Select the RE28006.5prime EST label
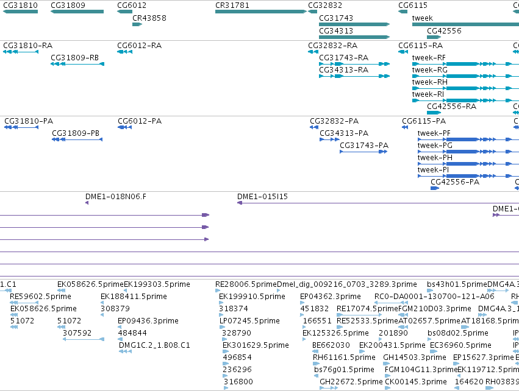Screen dimensions: 519x391 click(x=246, y=284)
